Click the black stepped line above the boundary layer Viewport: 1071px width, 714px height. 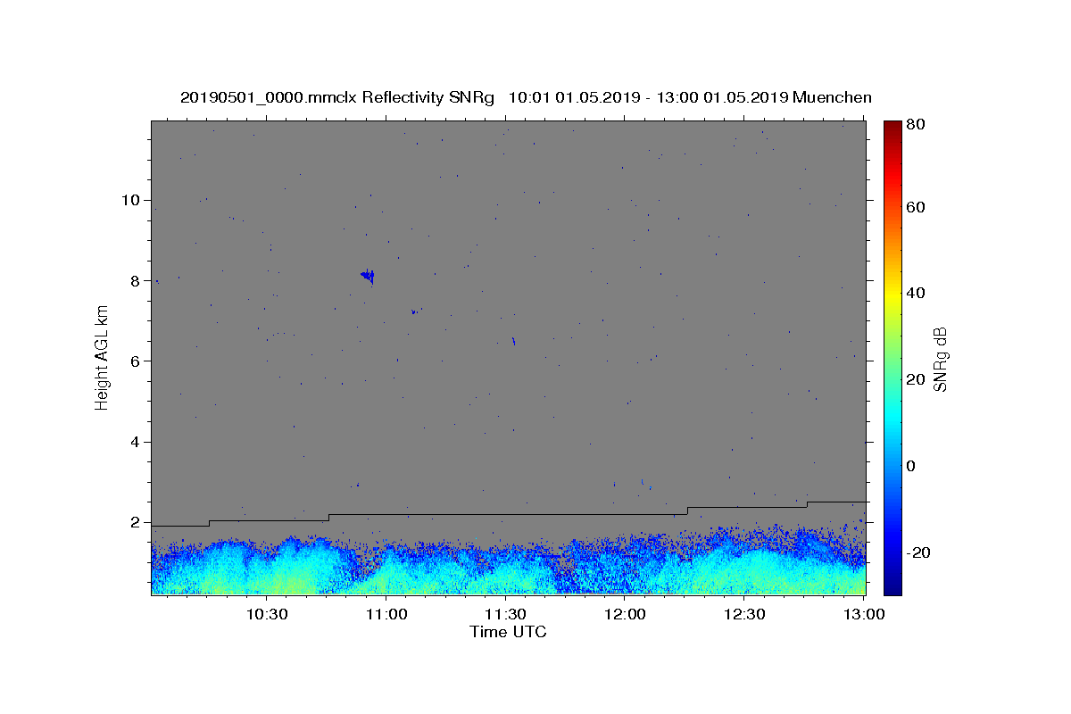click(x=509, y=515)
